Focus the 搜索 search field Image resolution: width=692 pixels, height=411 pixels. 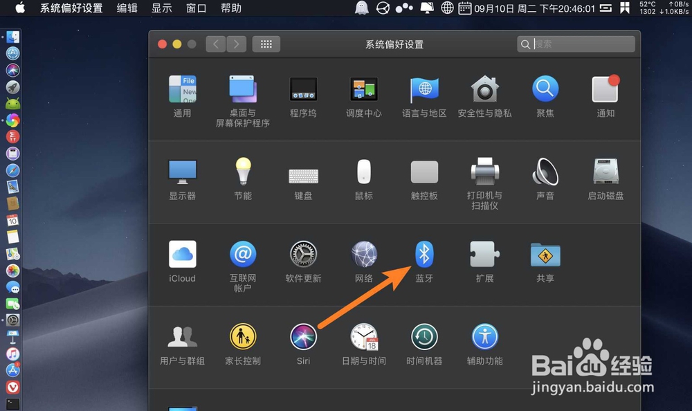pyautogui.click(x=576, y=44)
